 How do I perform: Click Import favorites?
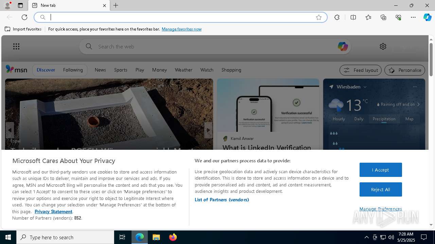pyautogui.click(x=23, y=29)
